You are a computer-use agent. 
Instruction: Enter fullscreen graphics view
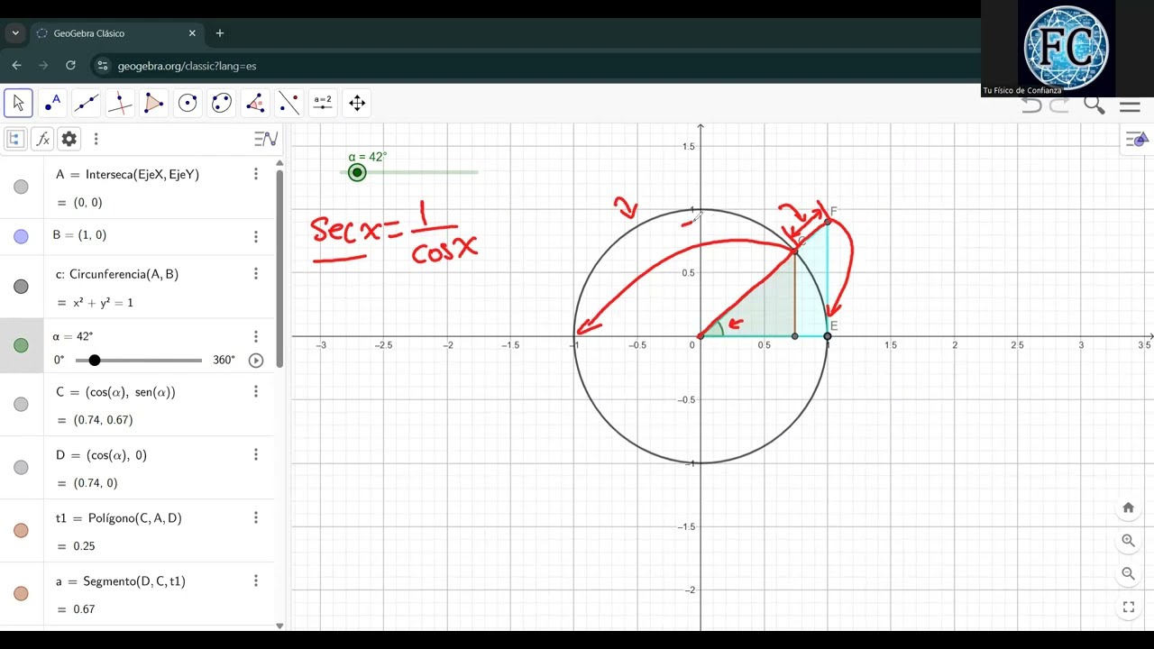pyautogui.click(x=1128, y=607)
